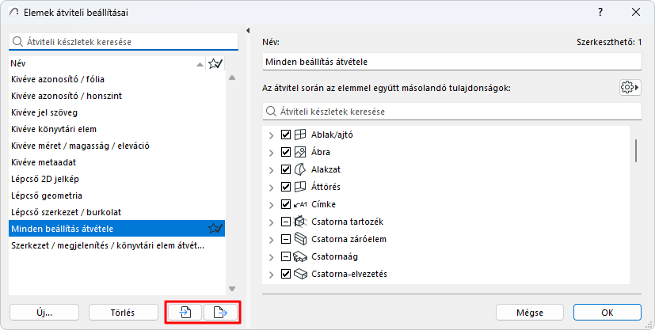This screenshot has width=655, height=330.
Task: Expand the Csatorna záróelem tree node
Action: pos(272,239)
